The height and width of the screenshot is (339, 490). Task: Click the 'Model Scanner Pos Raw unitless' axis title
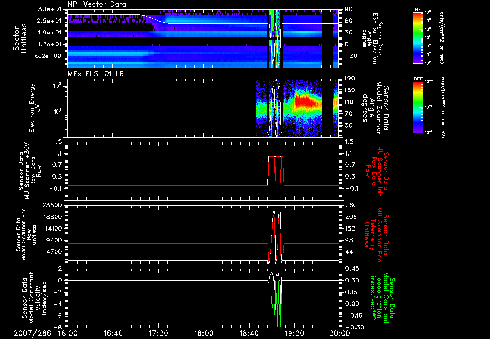pyautogui.click(x=26, y=235)
